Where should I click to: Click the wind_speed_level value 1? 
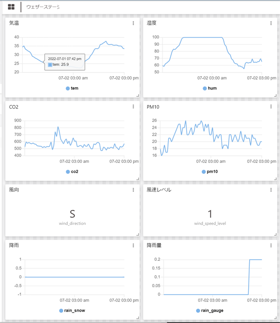210,214
